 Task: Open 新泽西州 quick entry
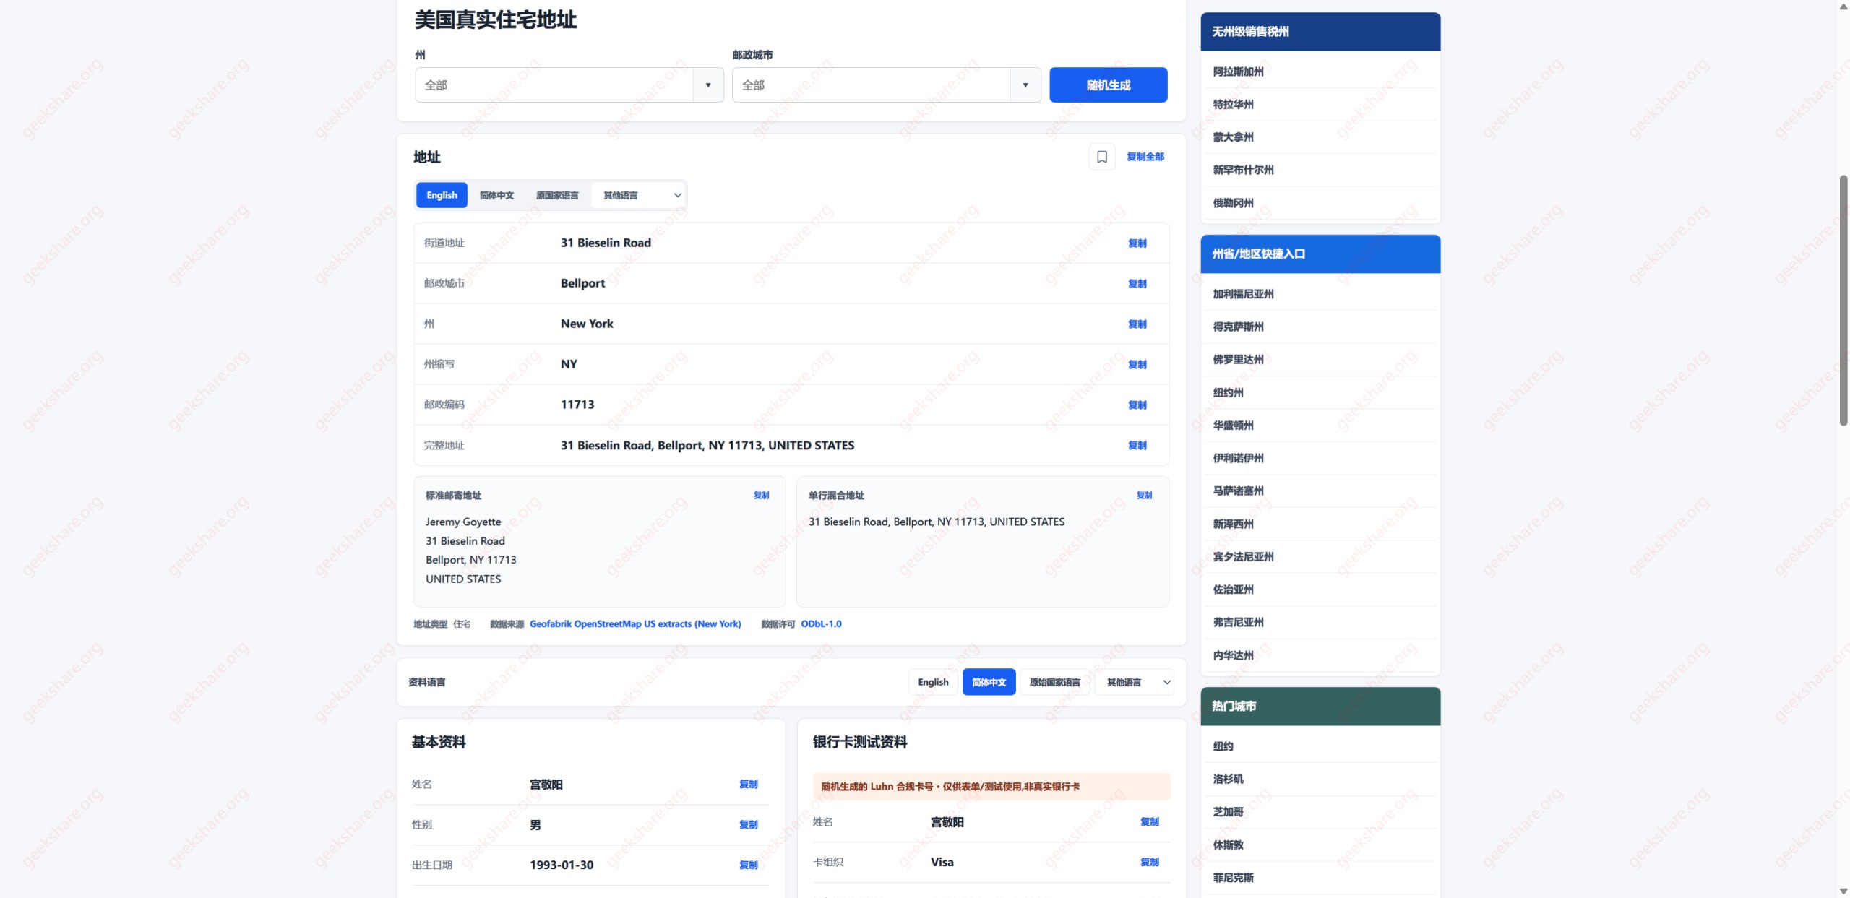click(1233, 524)
